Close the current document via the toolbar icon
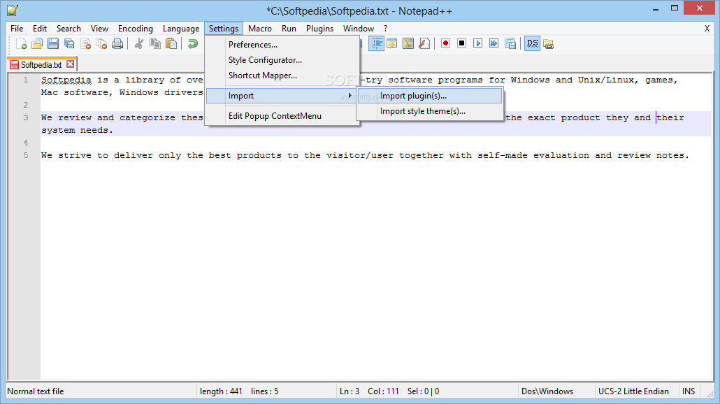Image resolution: width=720 pixels, height=404 pixels. pyautogui.click(x=85, y=43)
